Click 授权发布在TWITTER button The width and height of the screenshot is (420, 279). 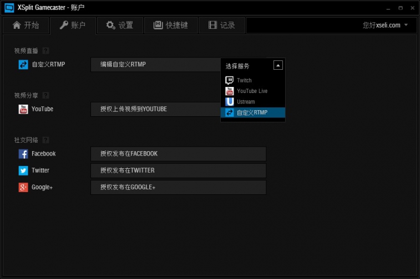(x=179, y=170)
